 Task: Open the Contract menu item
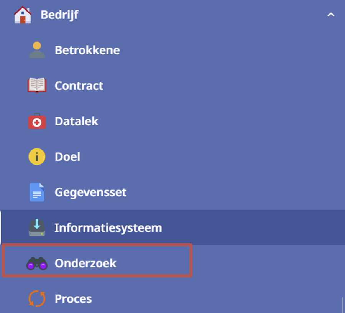point(172,86)
